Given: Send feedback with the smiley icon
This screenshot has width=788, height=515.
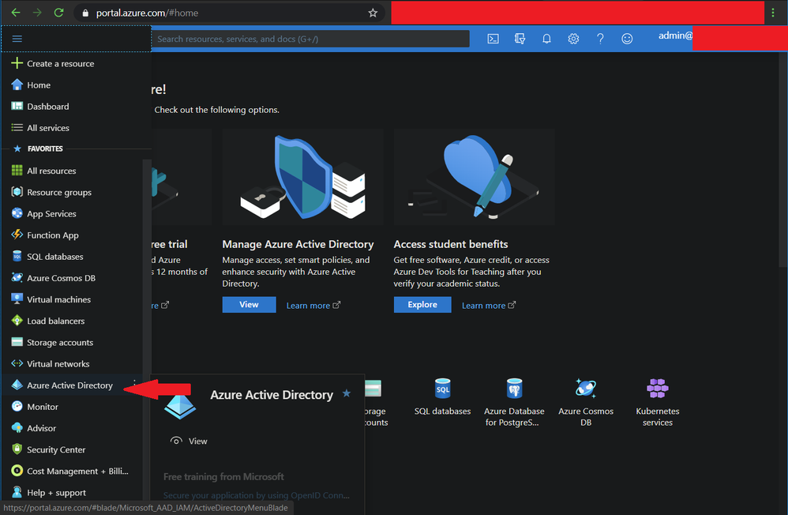Looking at the screenshot, I should click(627, 39).
